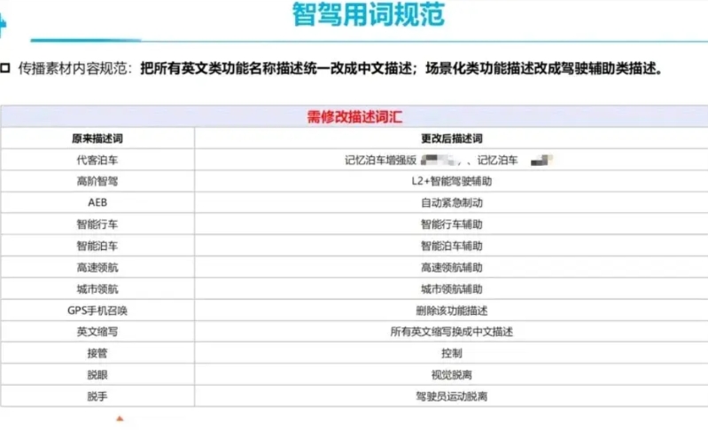The height and width of the screenshot is (432, 708).
Task: Select the original term 城市领航
Action: (x=97, y=289)
